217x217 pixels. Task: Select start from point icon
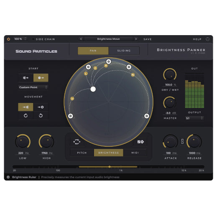tap(41, 78)
